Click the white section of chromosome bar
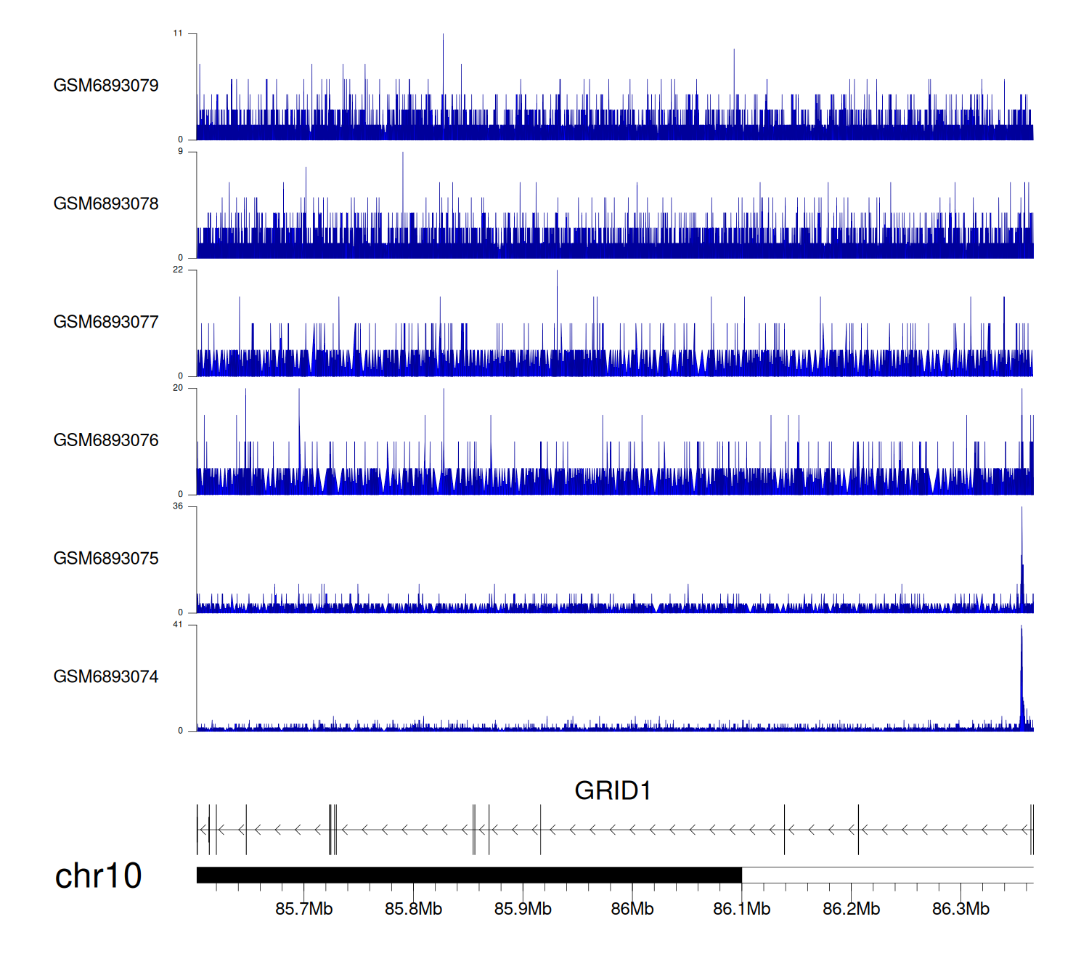The height and width of the screenshot is (959, 1089). (887, 875)
